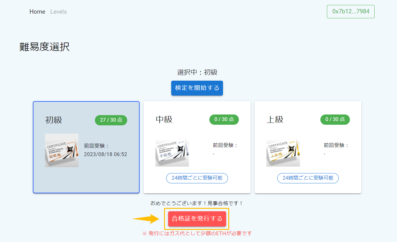Click the 中級 card's 0 / 30 点 badge
This screenshot has height=242, width=397.
coord(224,119)
